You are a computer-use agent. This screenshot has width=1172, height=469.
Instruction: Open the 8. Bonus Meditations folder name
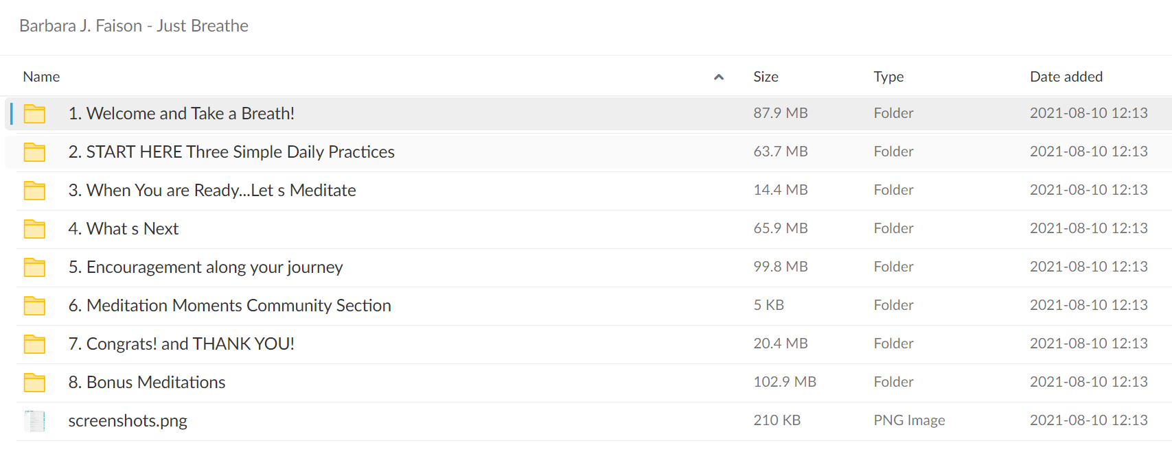click(x=147, y=383)
